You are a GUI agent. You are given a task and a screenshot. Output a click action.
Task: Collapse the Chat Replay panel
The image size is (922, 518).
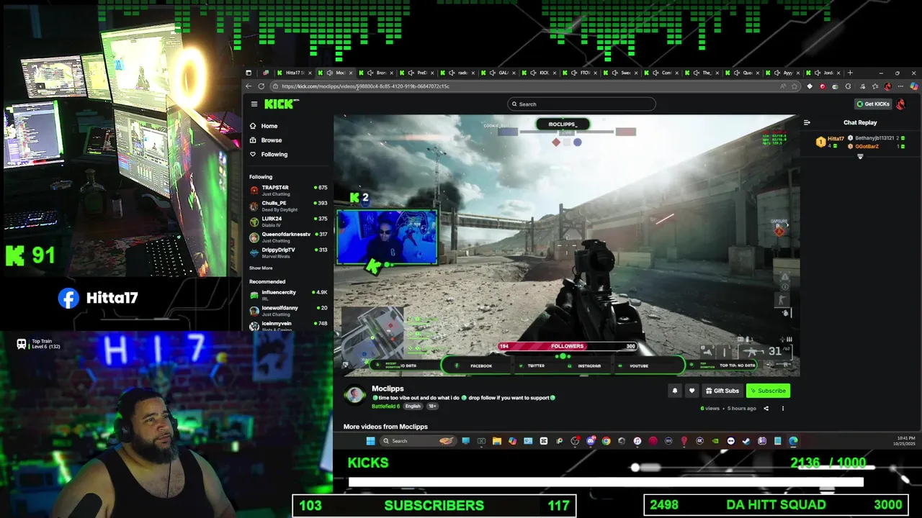(807, 122)
